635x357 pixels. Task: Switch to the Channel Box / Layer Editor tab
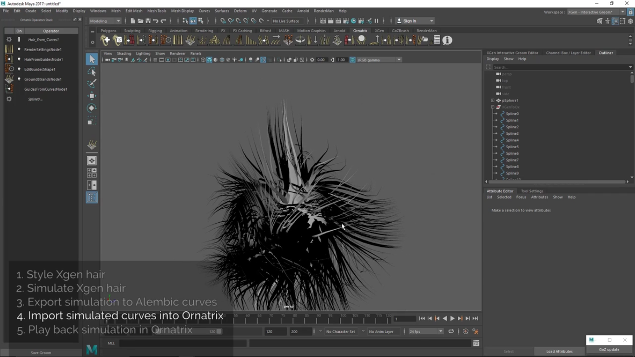pyautogui.click(x=569, y=53)
